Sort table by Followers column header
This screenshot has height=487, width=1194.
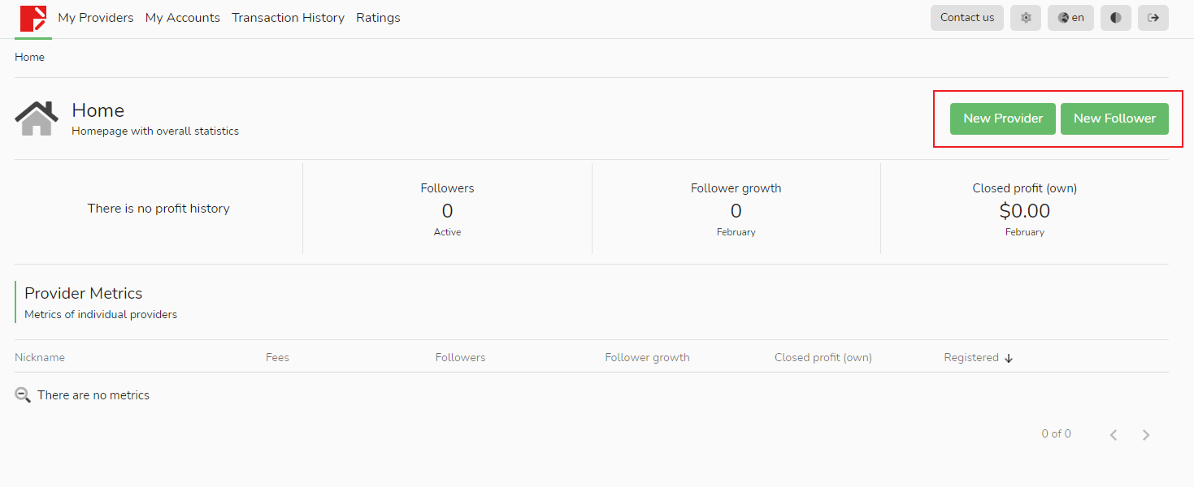point(460,357)
